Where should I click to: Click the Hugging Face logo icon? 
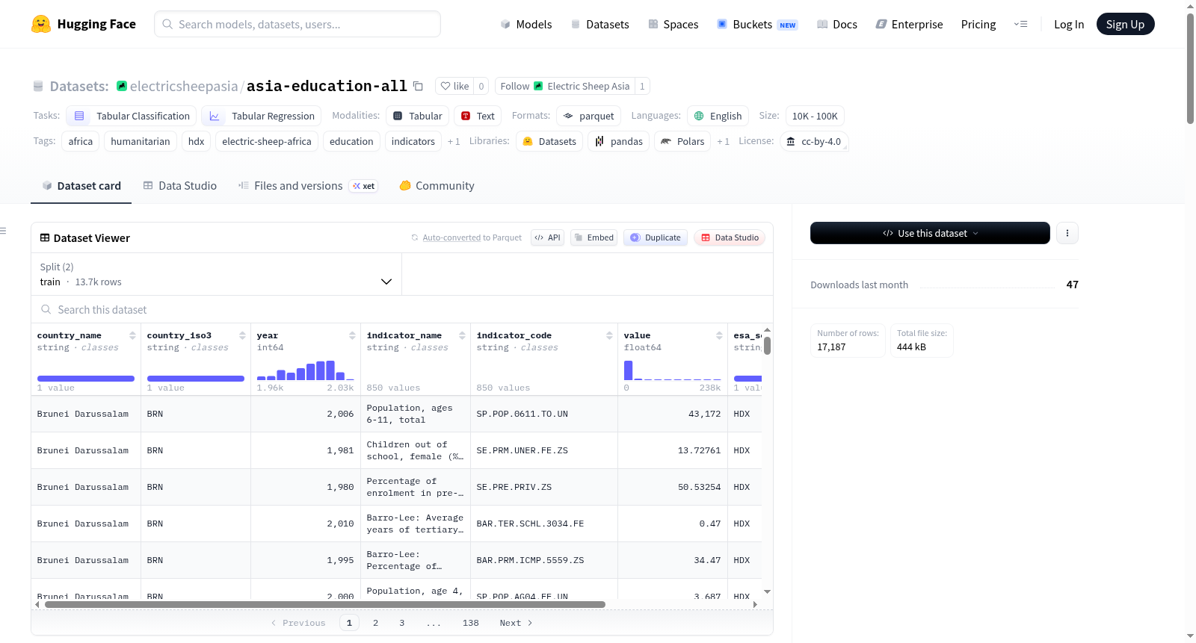(41, 24)
